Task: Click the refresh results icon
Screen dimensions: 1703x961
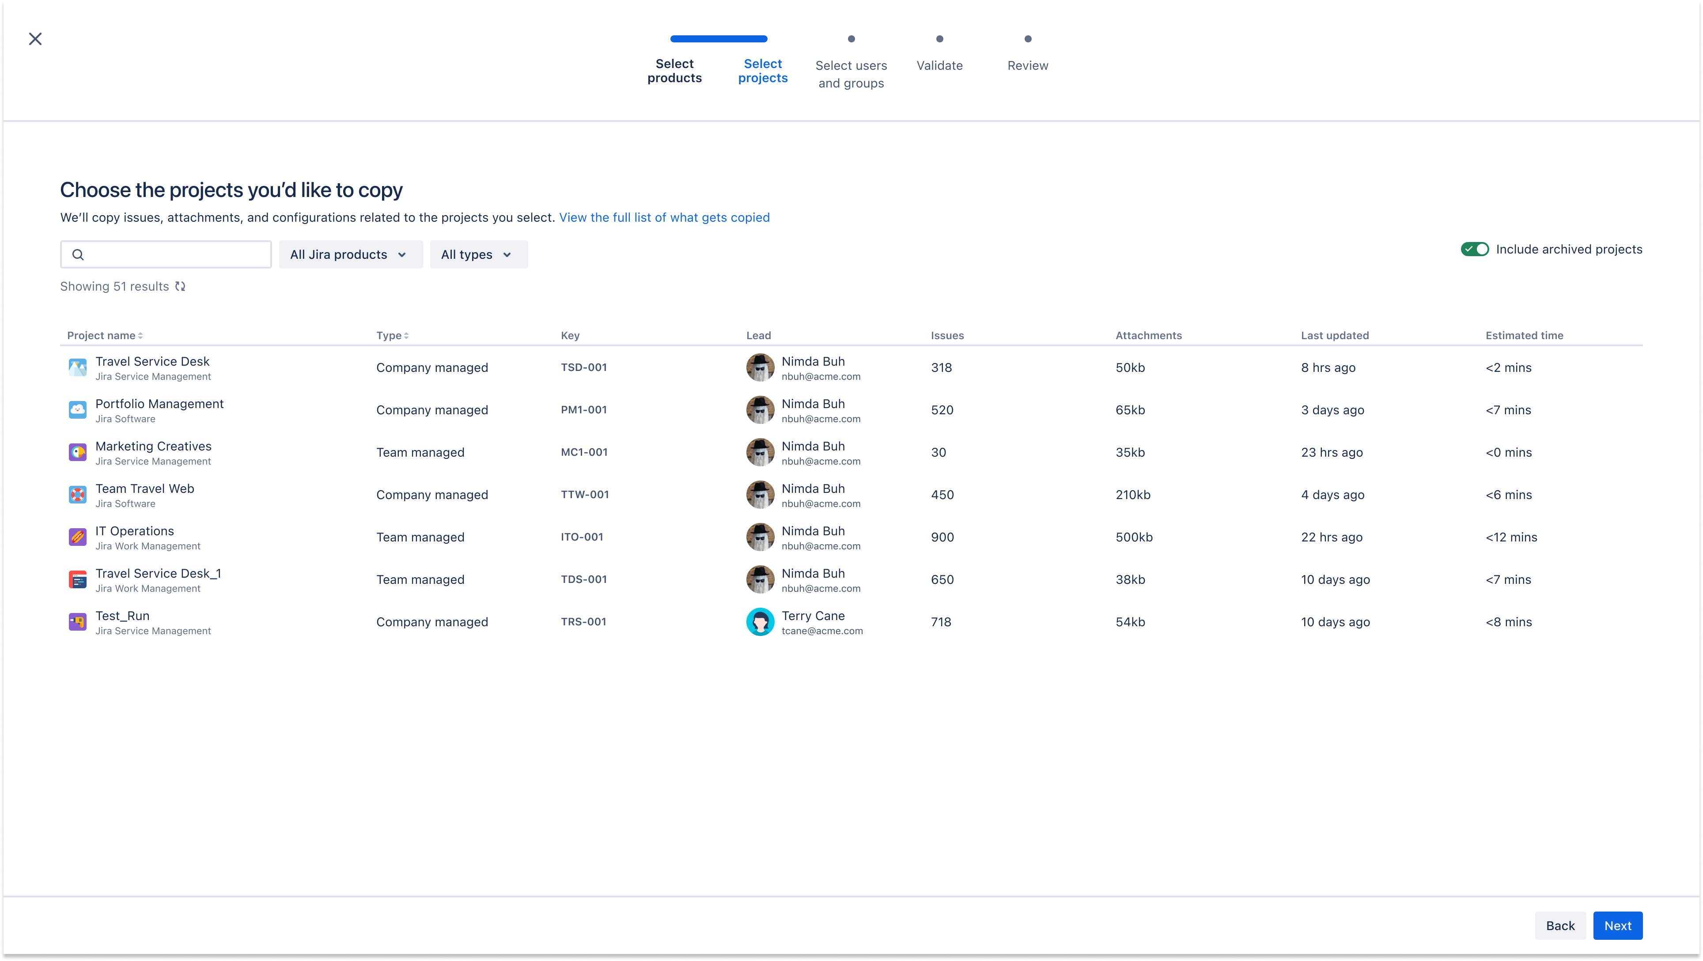Action: (x=181, y=286)
